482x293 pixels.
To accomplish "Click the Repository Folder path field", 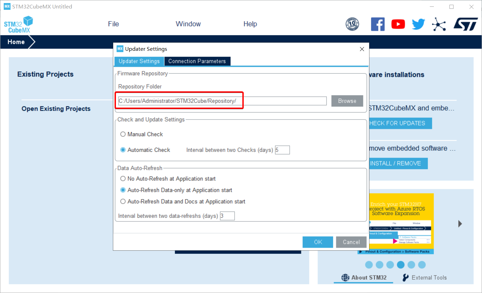I will pyautogui.click(x=222, y=101).
